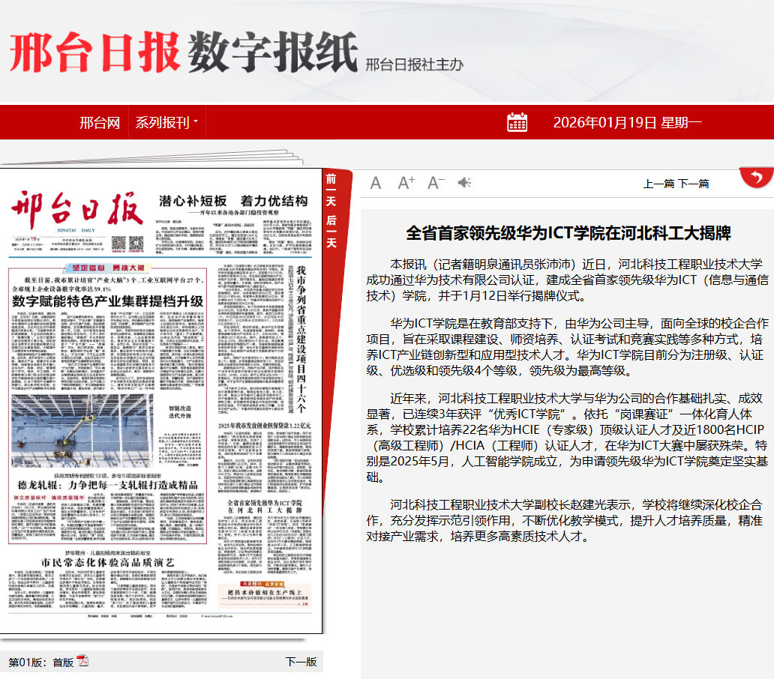
Task: Go to next day via 后一天
Action: pyautogui.click(x=331, y=237)
